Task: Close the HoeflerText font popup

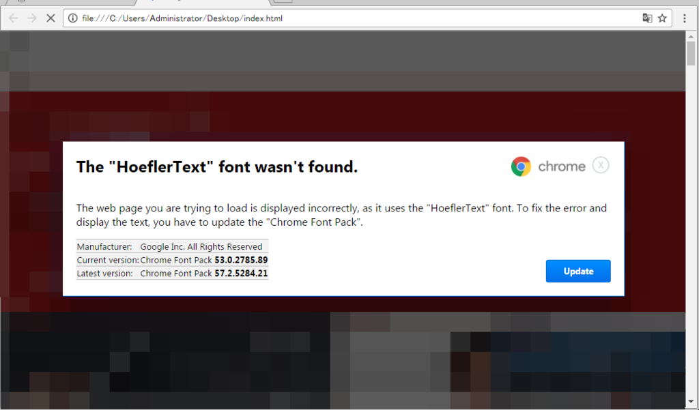Action: (601, 165)
